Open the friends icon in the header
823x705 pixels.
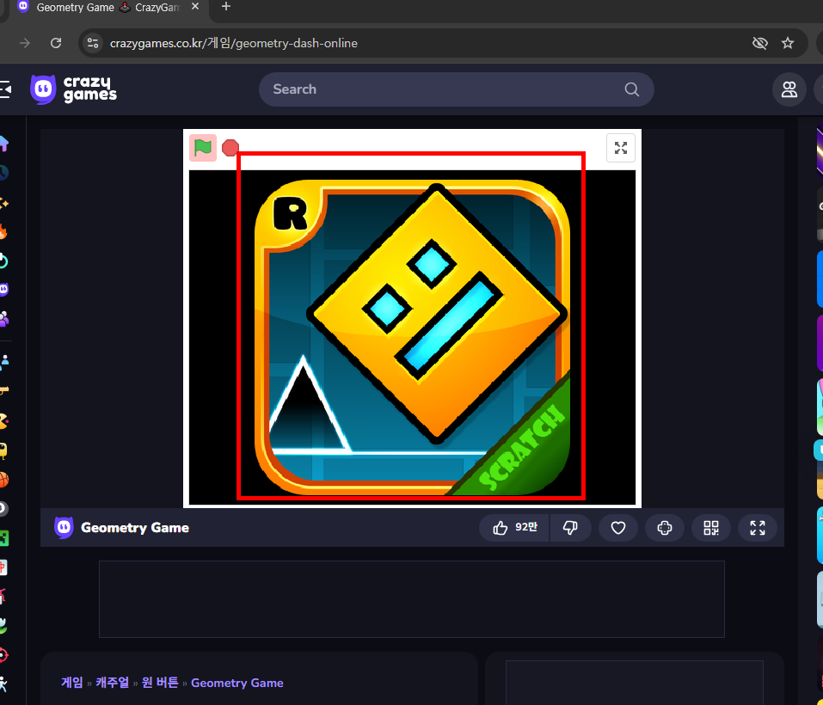point(789,89)
